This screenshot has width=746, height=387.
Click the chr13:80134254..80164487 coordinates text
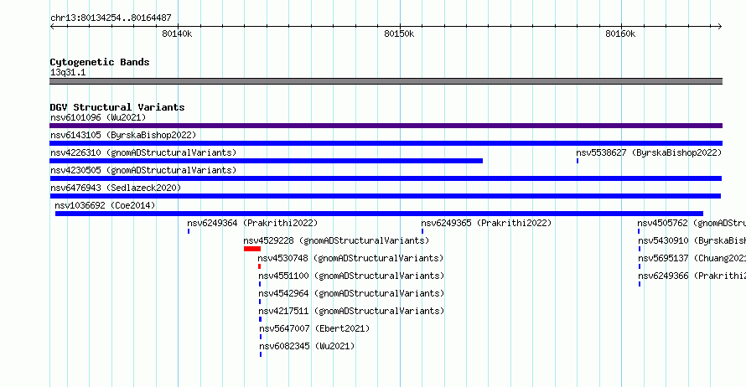click(111, 18)
